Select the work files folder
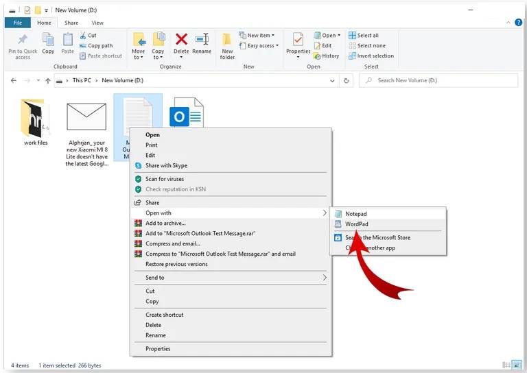This screenshot has width=527, height=373. coord(36,123)
